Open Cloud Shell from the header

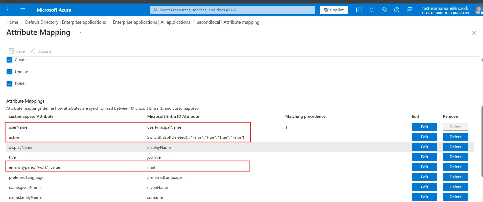pyautogui.click(x=359, y=10)
